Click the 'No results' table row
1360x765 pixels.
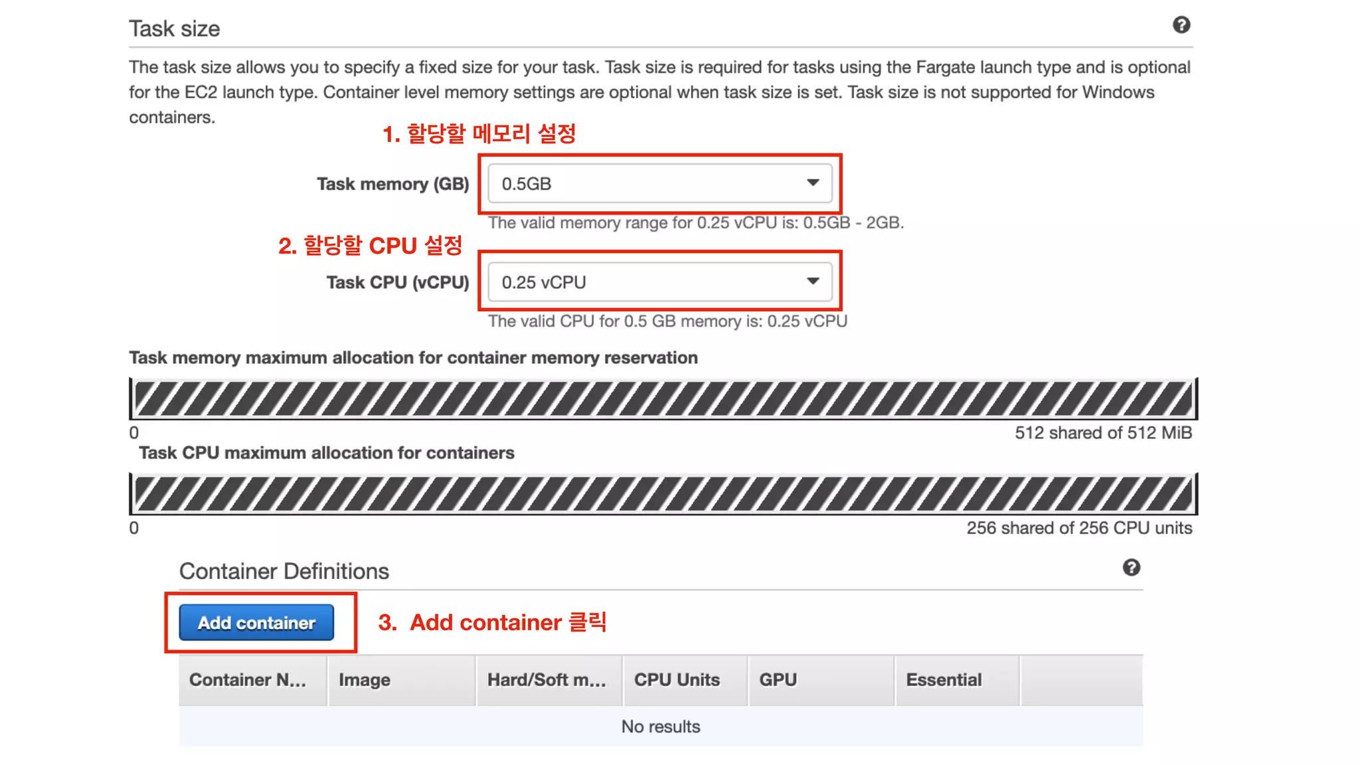661,726
